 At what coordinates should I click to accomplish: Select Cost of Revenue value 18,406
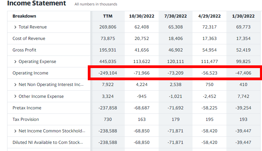(176, 39)
